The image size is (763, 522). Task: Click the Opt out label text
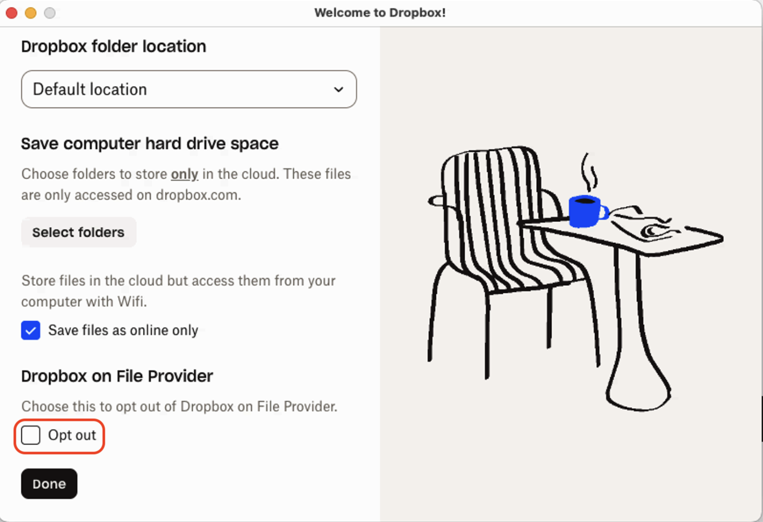(72, 435)
